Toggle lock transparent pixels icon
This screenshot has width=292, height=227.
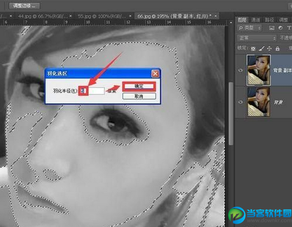(253, 49)
